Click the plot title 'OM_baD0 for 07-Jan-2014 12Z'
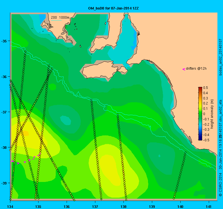223x209 pixels. [113, 8]
